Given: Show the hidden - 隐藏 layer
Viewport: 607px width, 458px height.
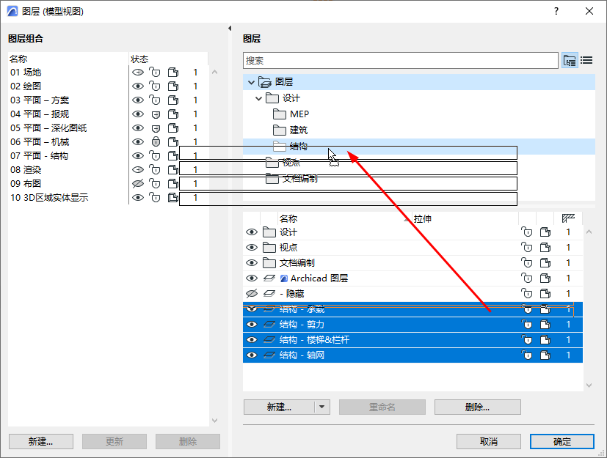Looking at the screenshot, I should pos(252,293).
